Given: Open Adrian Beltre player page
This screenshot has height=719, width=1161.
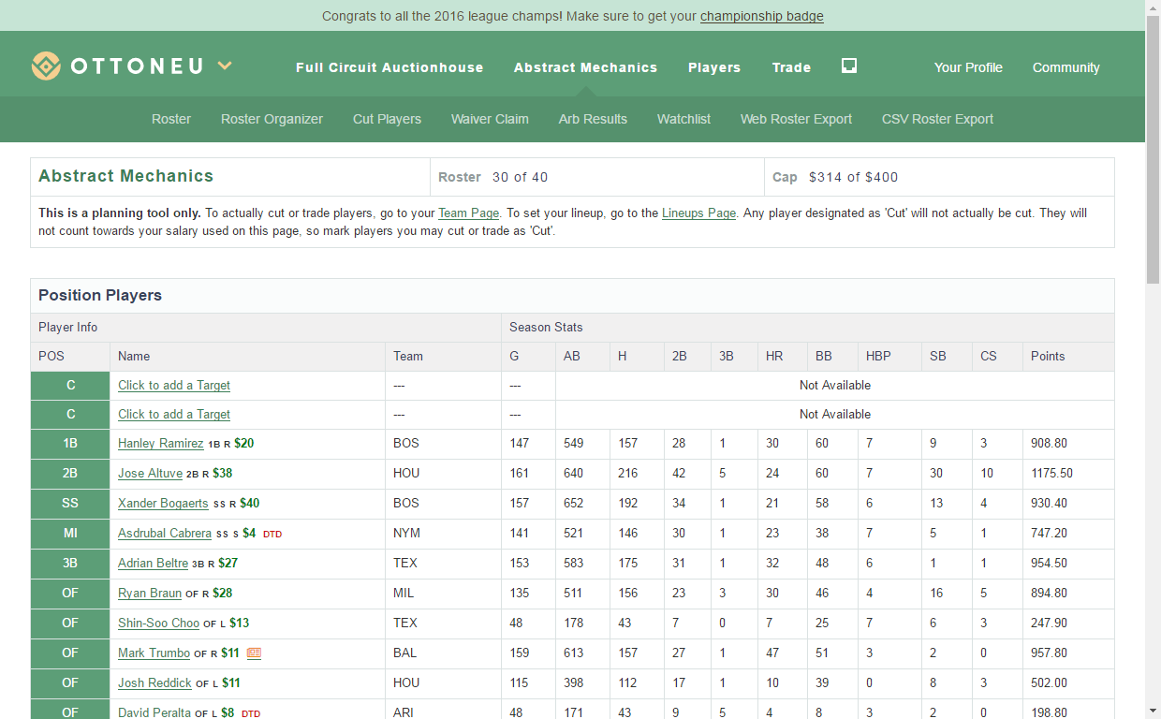Looking at the screenshot, I should 153,564.
